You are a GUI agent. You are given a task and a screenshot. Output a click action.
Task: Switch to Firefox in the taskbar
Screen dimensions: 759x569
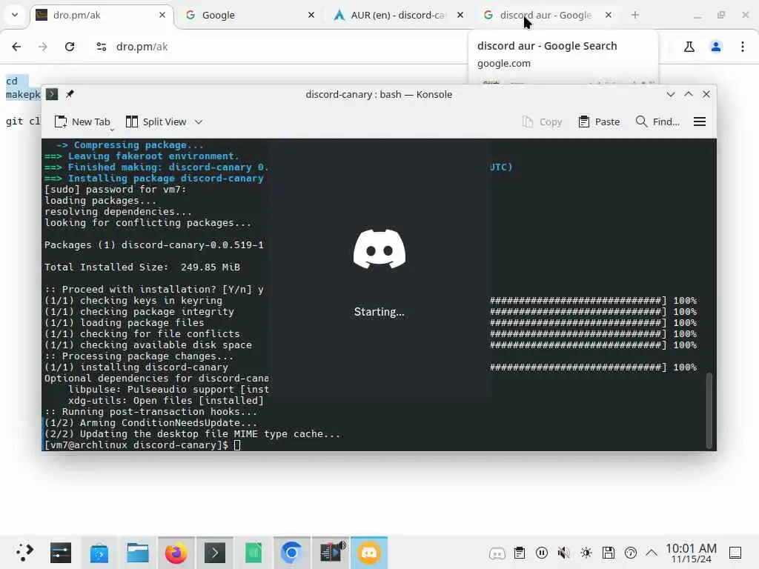(176, 553)
